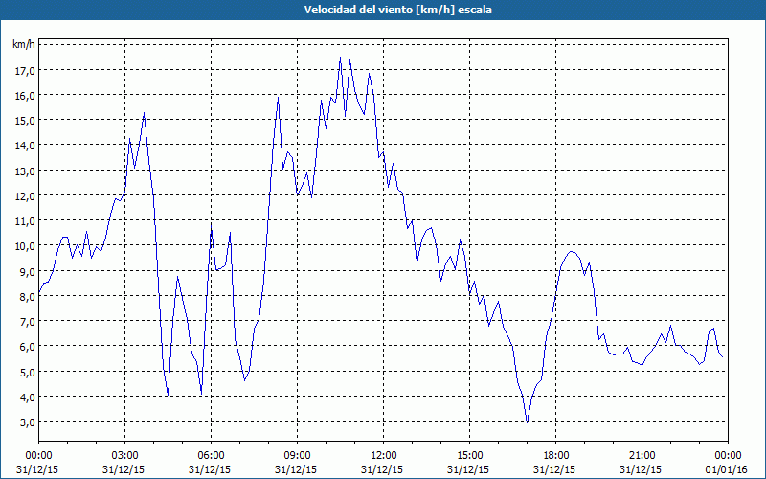Click the 12:00 time axis label

tap(384, 456)
